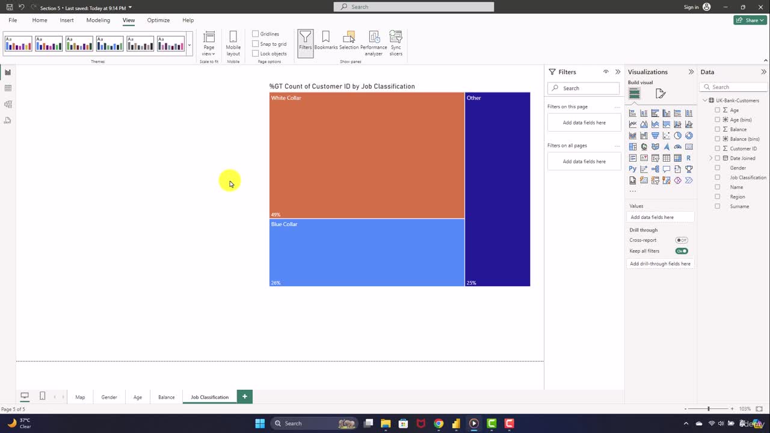Select the funnel chart visual
770x433 pixels.
(x=655, y=135)
